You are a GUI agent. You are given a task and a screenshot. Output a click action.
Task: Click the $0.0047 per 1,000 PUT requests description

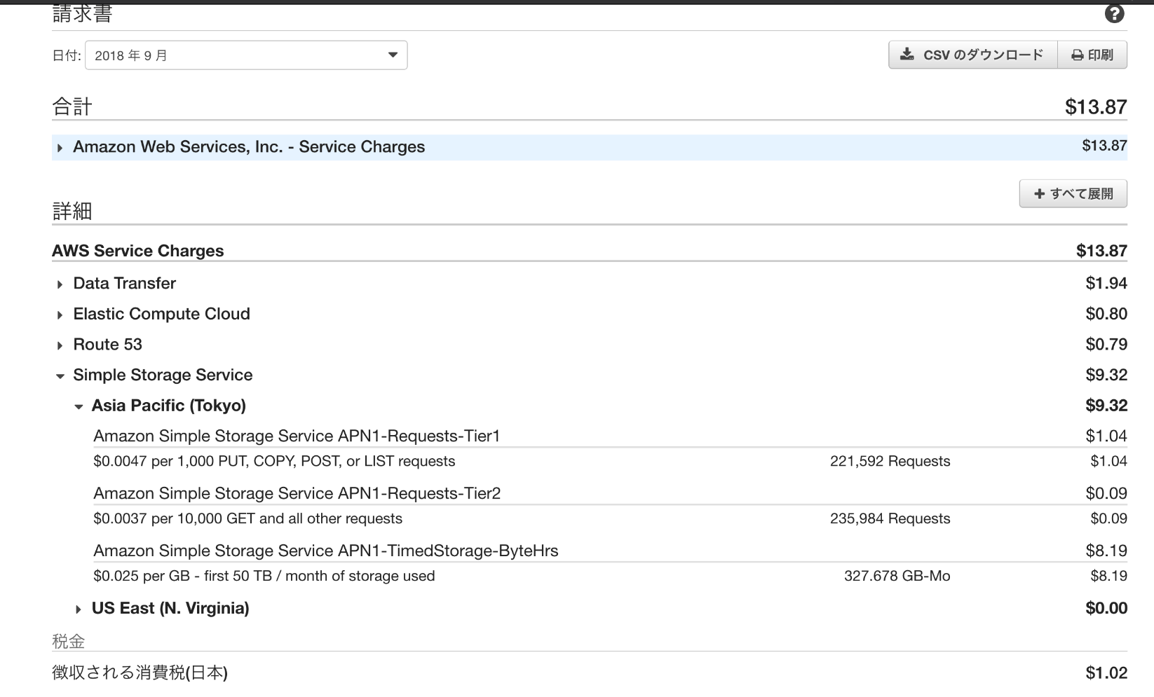tap(274, 461)
